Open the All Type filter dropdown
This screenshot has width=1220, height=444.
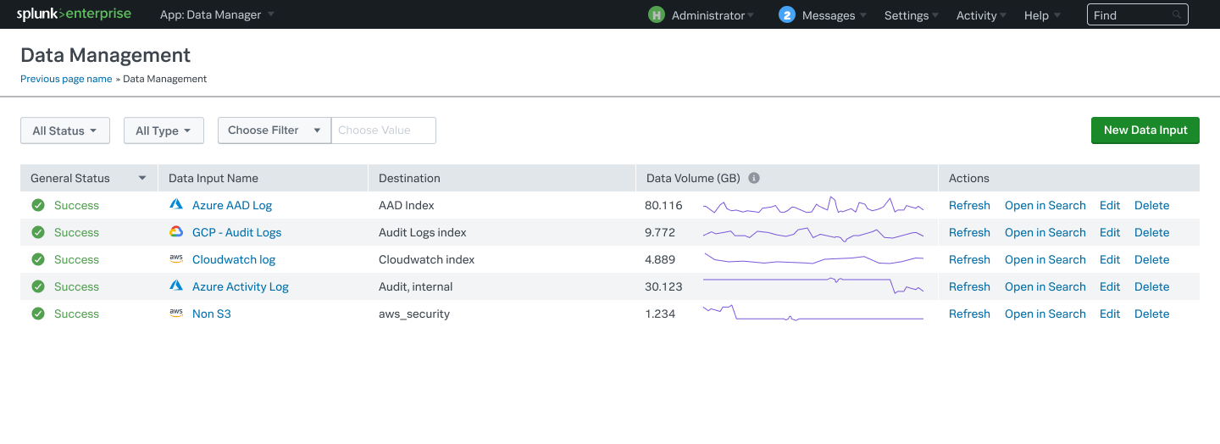tap(164, 130)
